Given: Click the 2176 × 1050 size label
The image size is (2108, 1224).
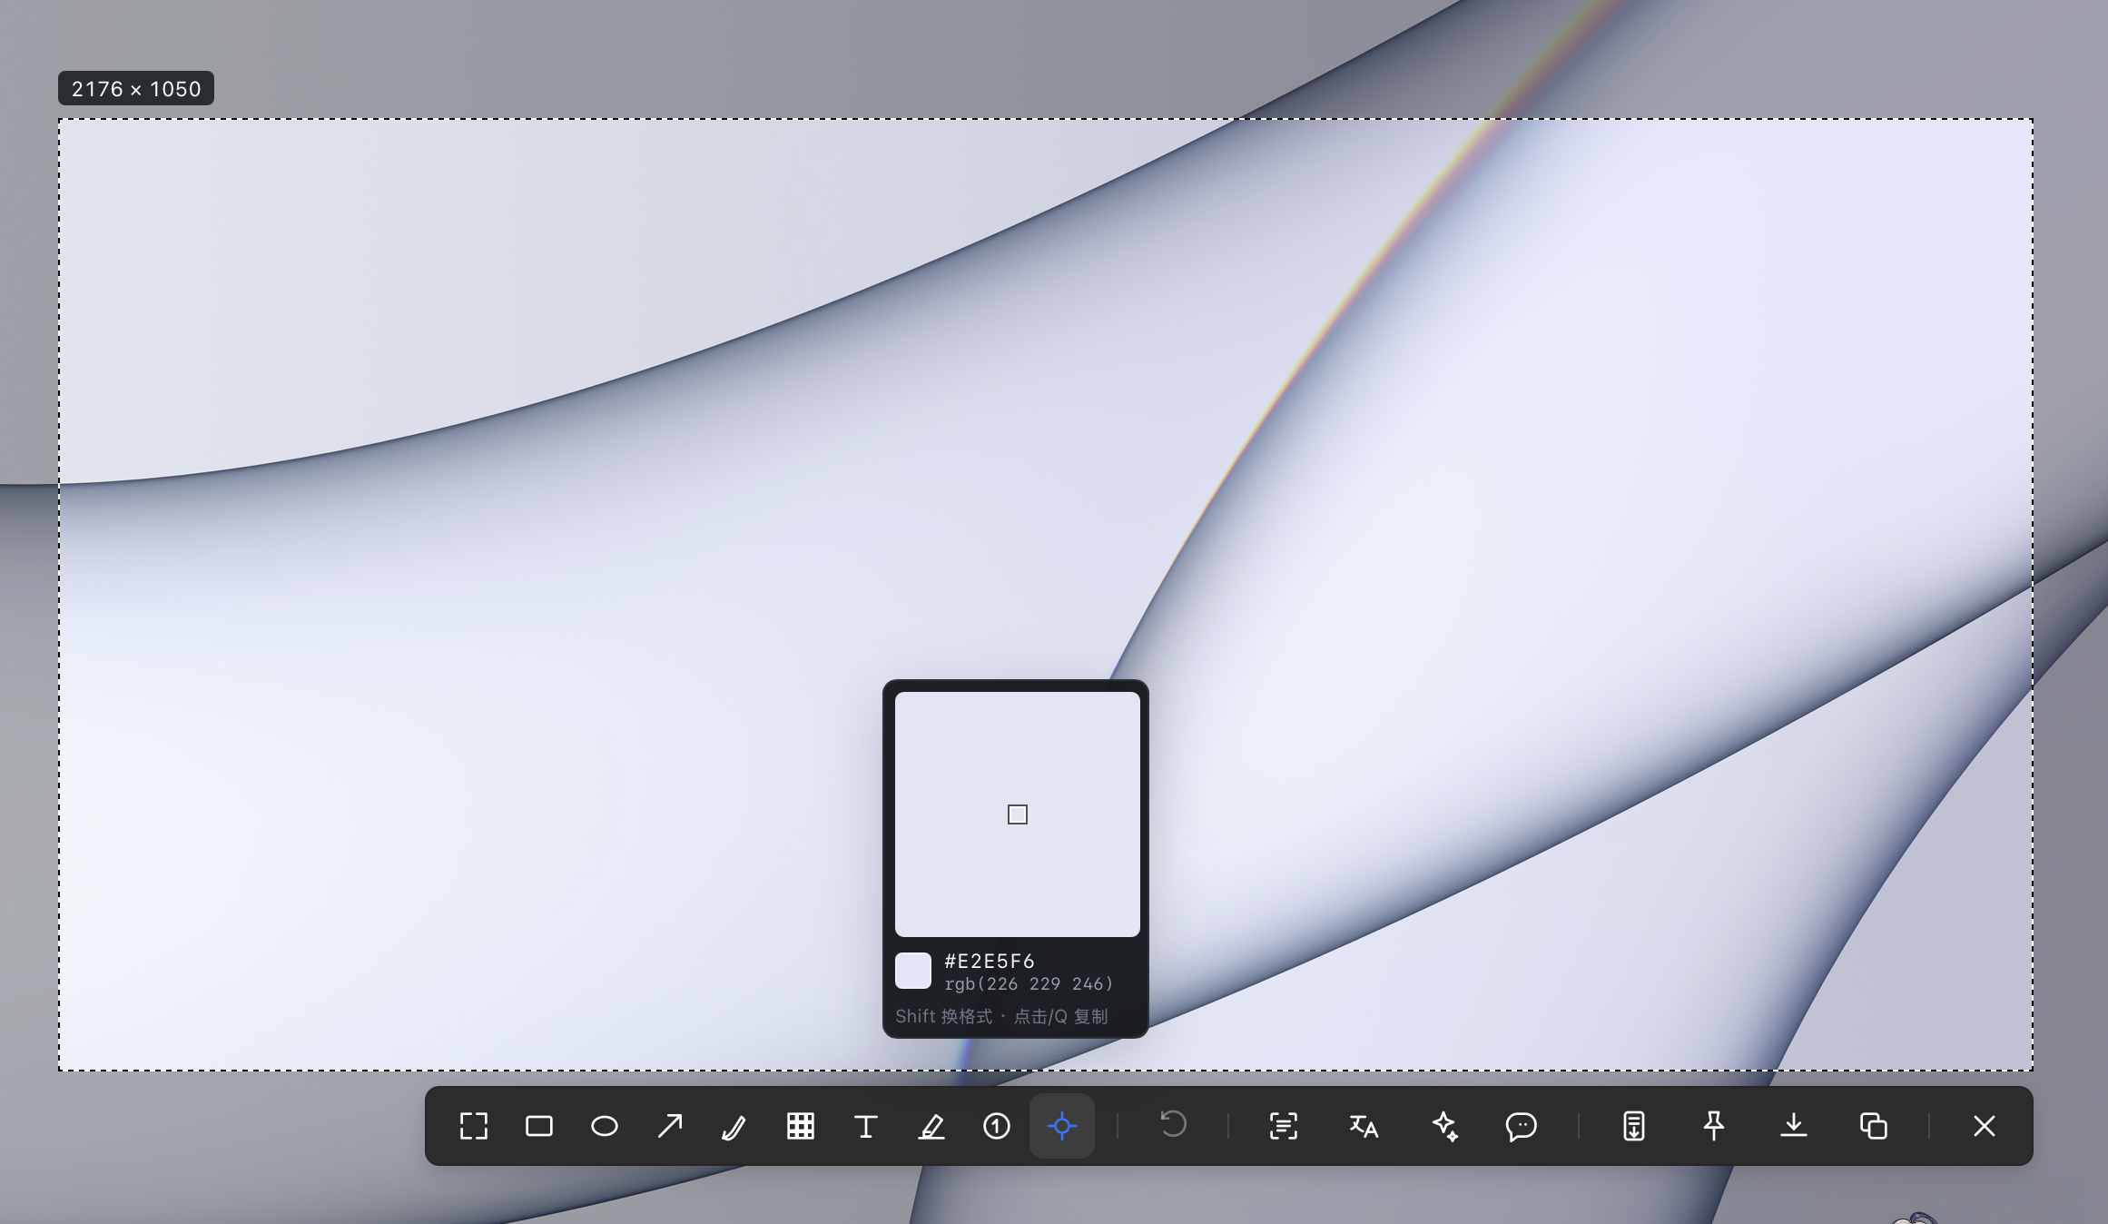Looking at the screenshot, I should pyautogui.click(x=136, y=89).
